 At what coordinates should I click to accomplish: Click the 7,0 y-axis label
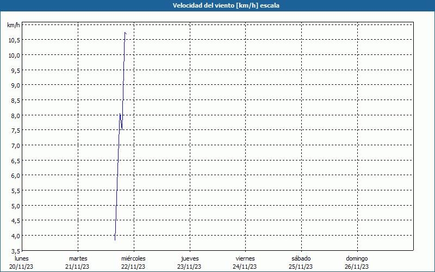pos(15,146)
